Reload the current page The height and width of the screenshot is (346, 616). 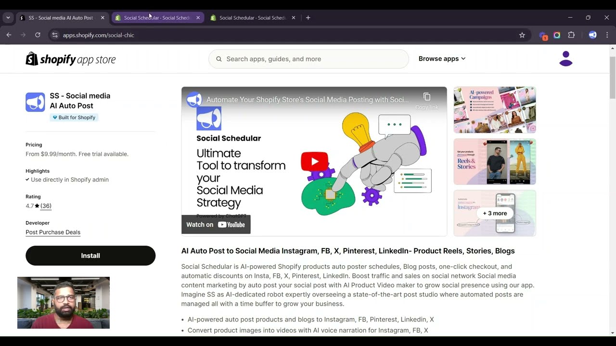point(38,35)
